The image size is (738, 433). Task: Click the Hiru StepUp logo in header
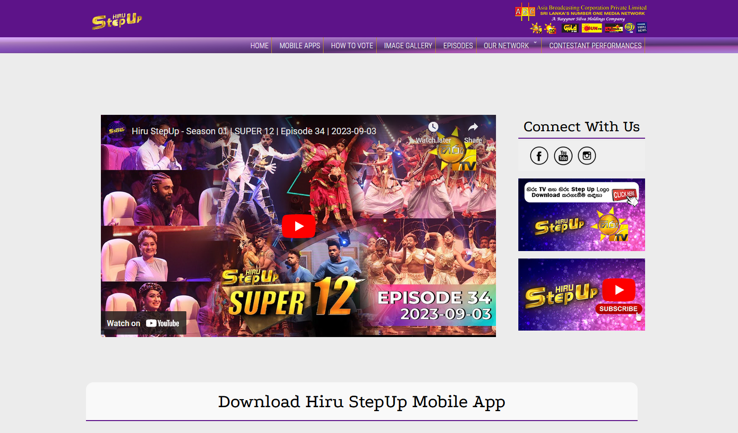(x=117, y=21)
